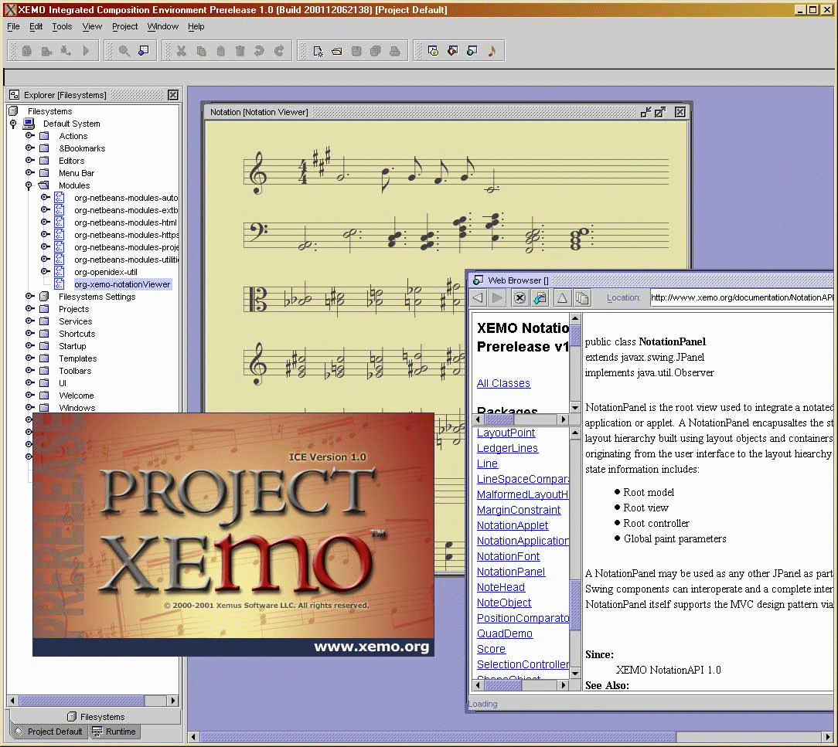The height and width of the screenshot is (747, 838).
Task: Open the Project menu
Action: tap(124, 26)
